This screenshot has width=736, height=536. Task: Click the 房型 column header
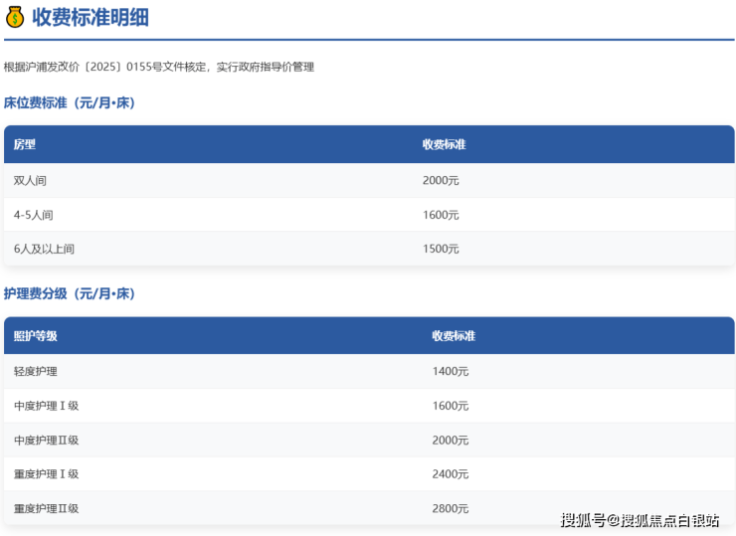pos(25,144)
